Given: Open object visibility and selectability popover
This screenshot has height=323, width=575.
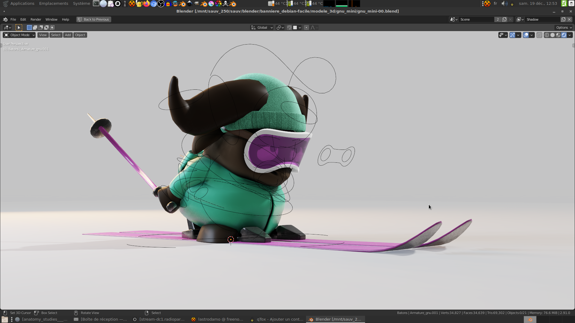Looking at the screenshot, I should (503, 35).
